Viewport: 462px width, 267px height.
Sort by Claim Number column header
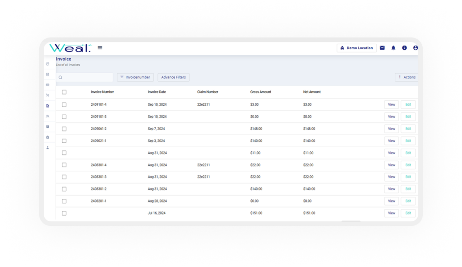pos(208,92)
